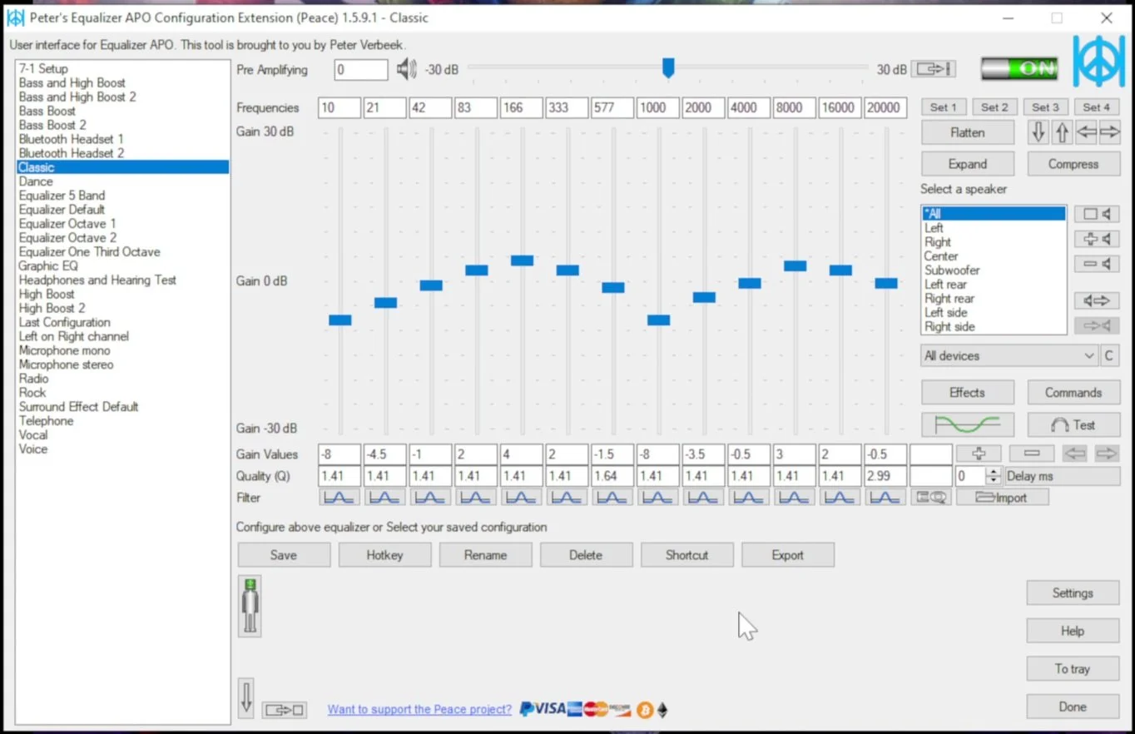The width and height of the screenshot is (1135, 734).
Task: Click the pre-amp arrow button beside 30 dB
Action: coord(934,69)
